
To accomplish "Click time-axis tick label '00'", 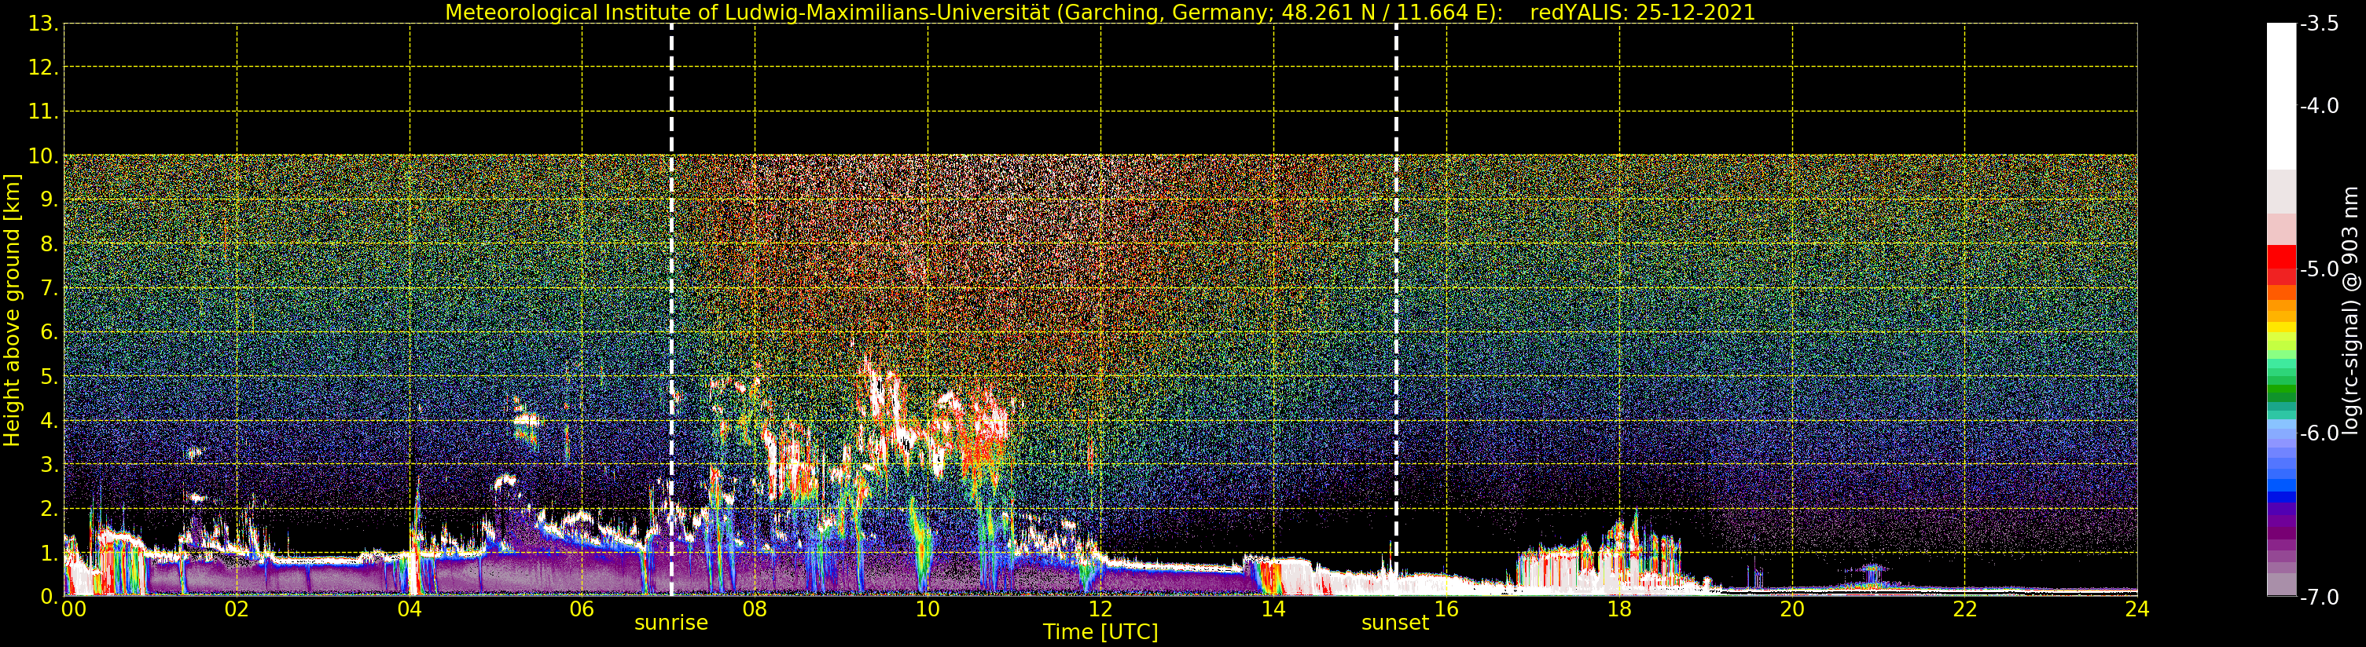I will [x=73, y=609].
